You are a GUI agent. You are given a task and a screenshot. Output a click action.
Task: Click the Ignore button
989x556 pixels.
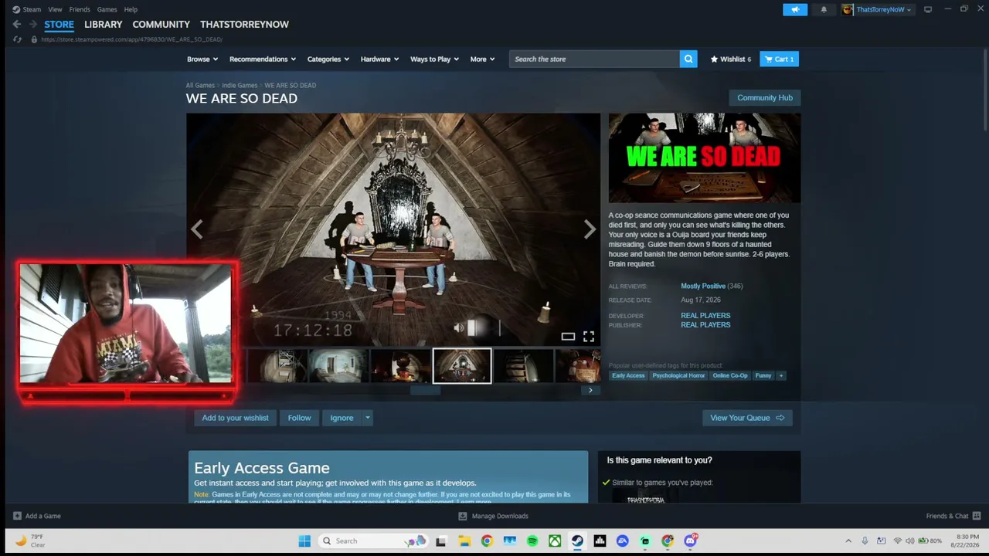pyautogui.click(x=342, y=418)
